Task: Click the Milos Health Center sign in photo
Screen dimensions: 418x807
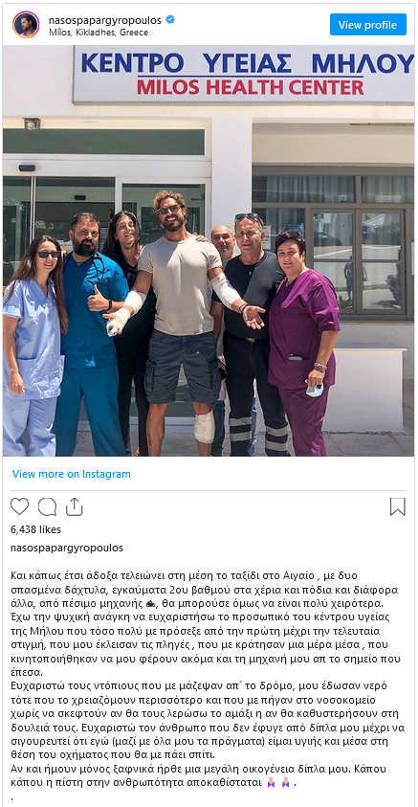Action: 244,75
